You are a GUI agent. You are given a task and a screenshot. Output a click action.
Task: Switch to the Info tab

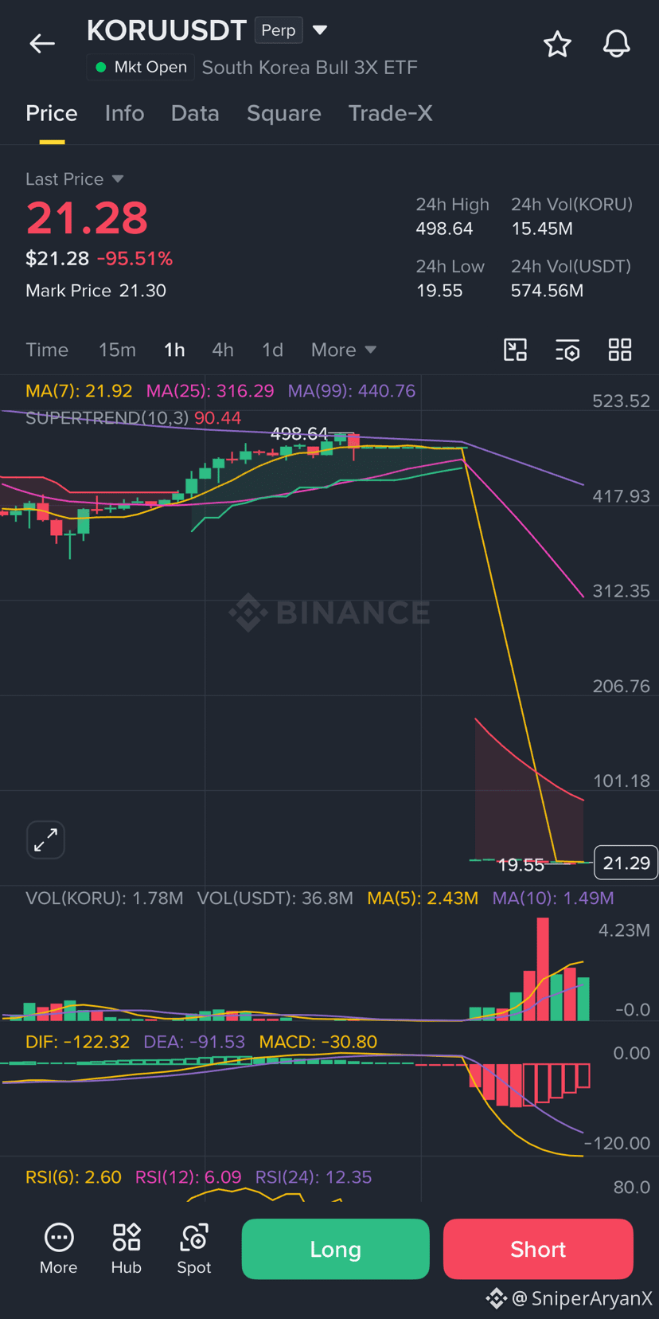tap(125, 113)
